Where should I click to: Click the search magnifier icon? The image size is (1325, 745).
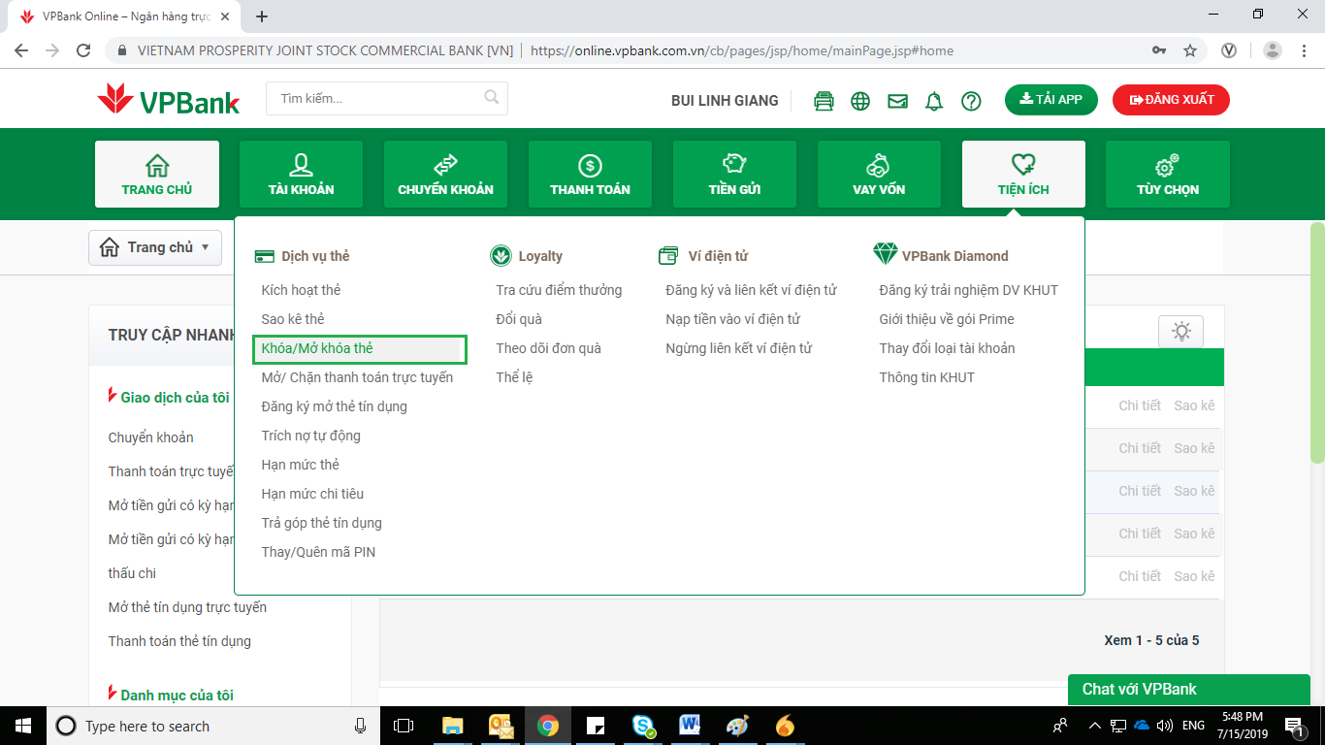(492, 97)
